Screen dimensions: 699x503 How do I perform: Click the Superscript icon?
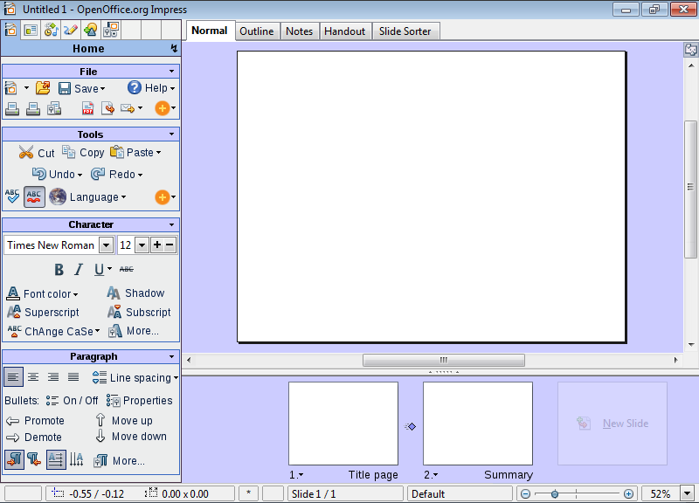click(x=14, y=312)
